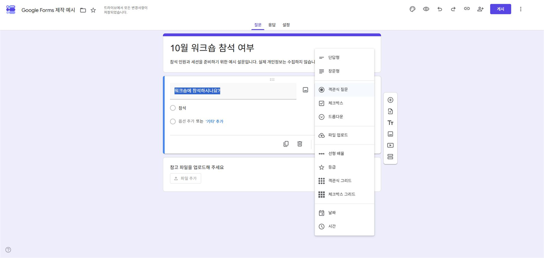The height and width of the screenshot is (258, 544).
Task: Import questions icon in side toolbar
Action: coord(390,112)
